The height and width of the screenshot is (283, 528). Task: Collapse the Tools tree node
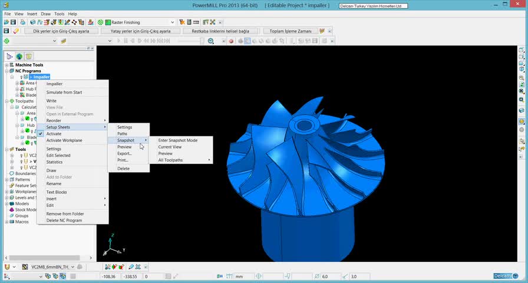(6, 150)
